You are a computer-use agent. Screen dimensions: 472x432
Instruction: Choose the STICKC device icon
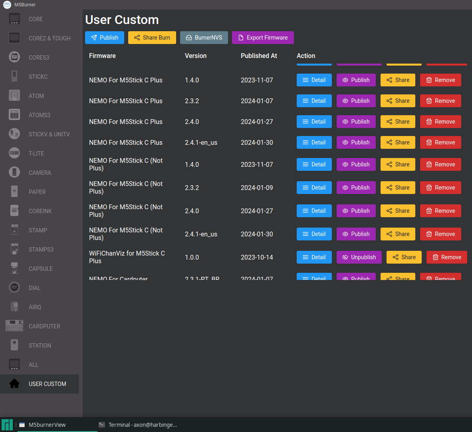tap(14, 76)
